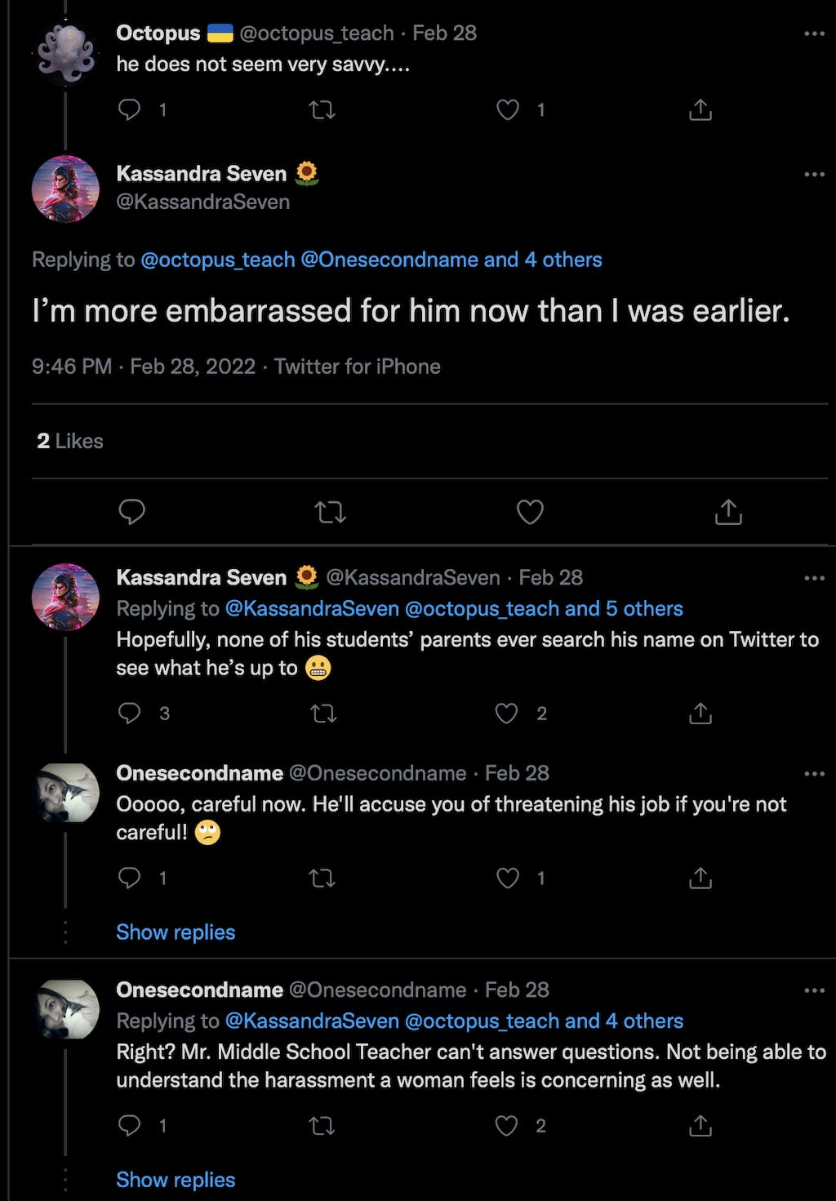This screenshot has height=1201, width=836.
Task: Retweet Octopus's 'not very savvy' tweet
Action: 322,109
